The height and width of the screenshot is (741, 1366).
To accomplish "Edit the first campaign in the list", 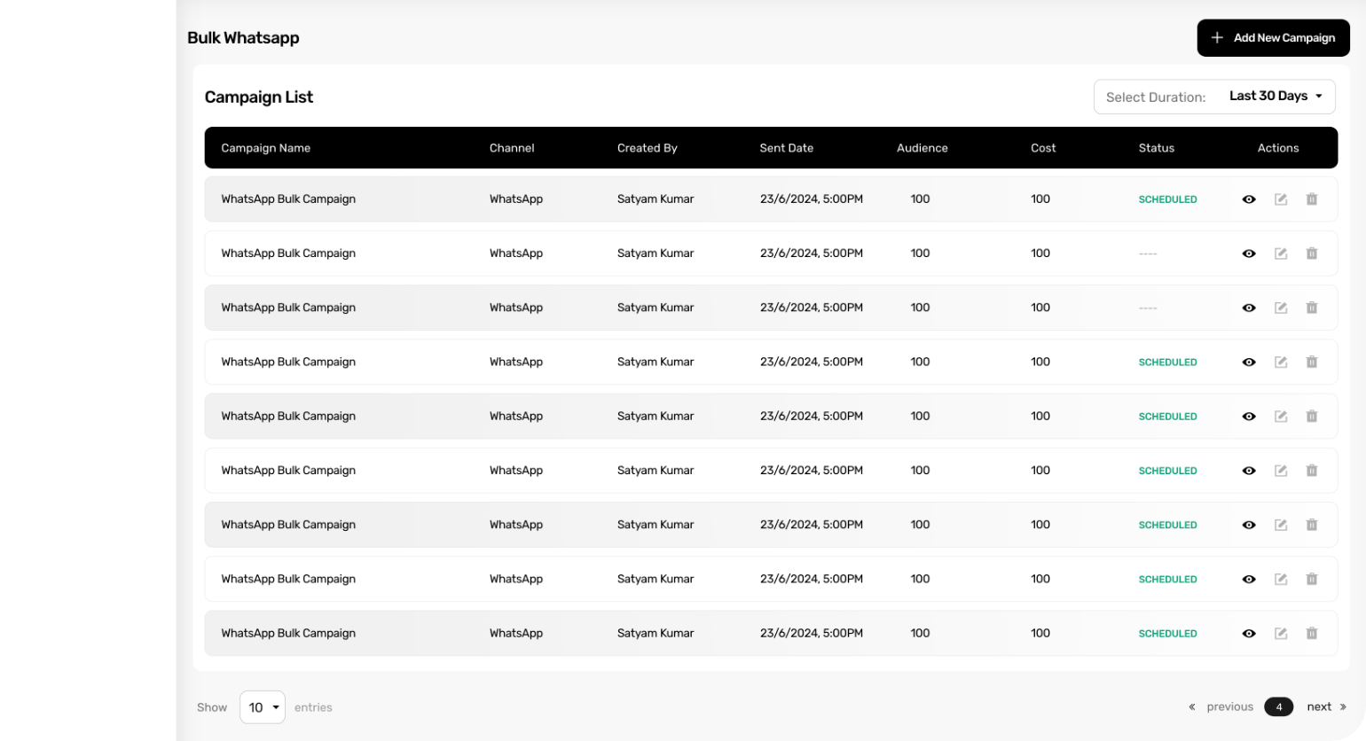I will [x=1281, y=199].
